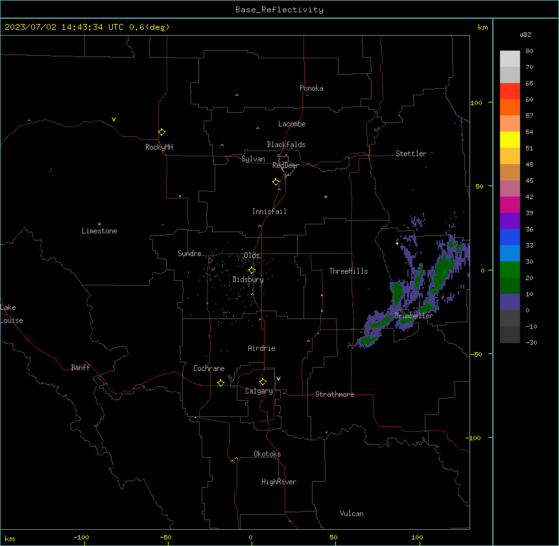Click the Sundre city label

pos(189,254)
